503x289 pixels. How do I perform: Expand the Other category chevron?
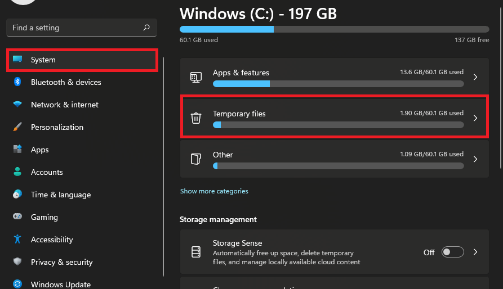pyautogui.click(x=475, y=159)
